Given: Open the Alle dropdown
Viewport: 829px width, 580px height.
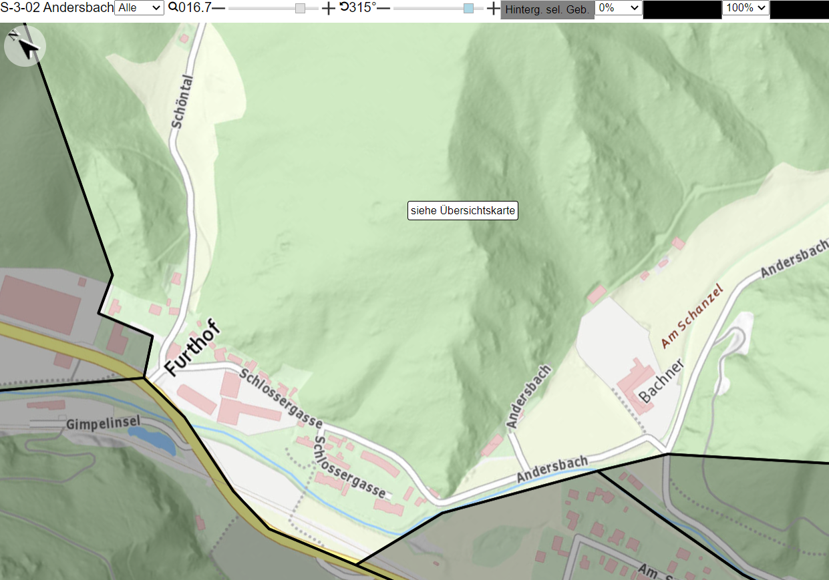Looking at the screenshot, I should click(x=139, y=8).
